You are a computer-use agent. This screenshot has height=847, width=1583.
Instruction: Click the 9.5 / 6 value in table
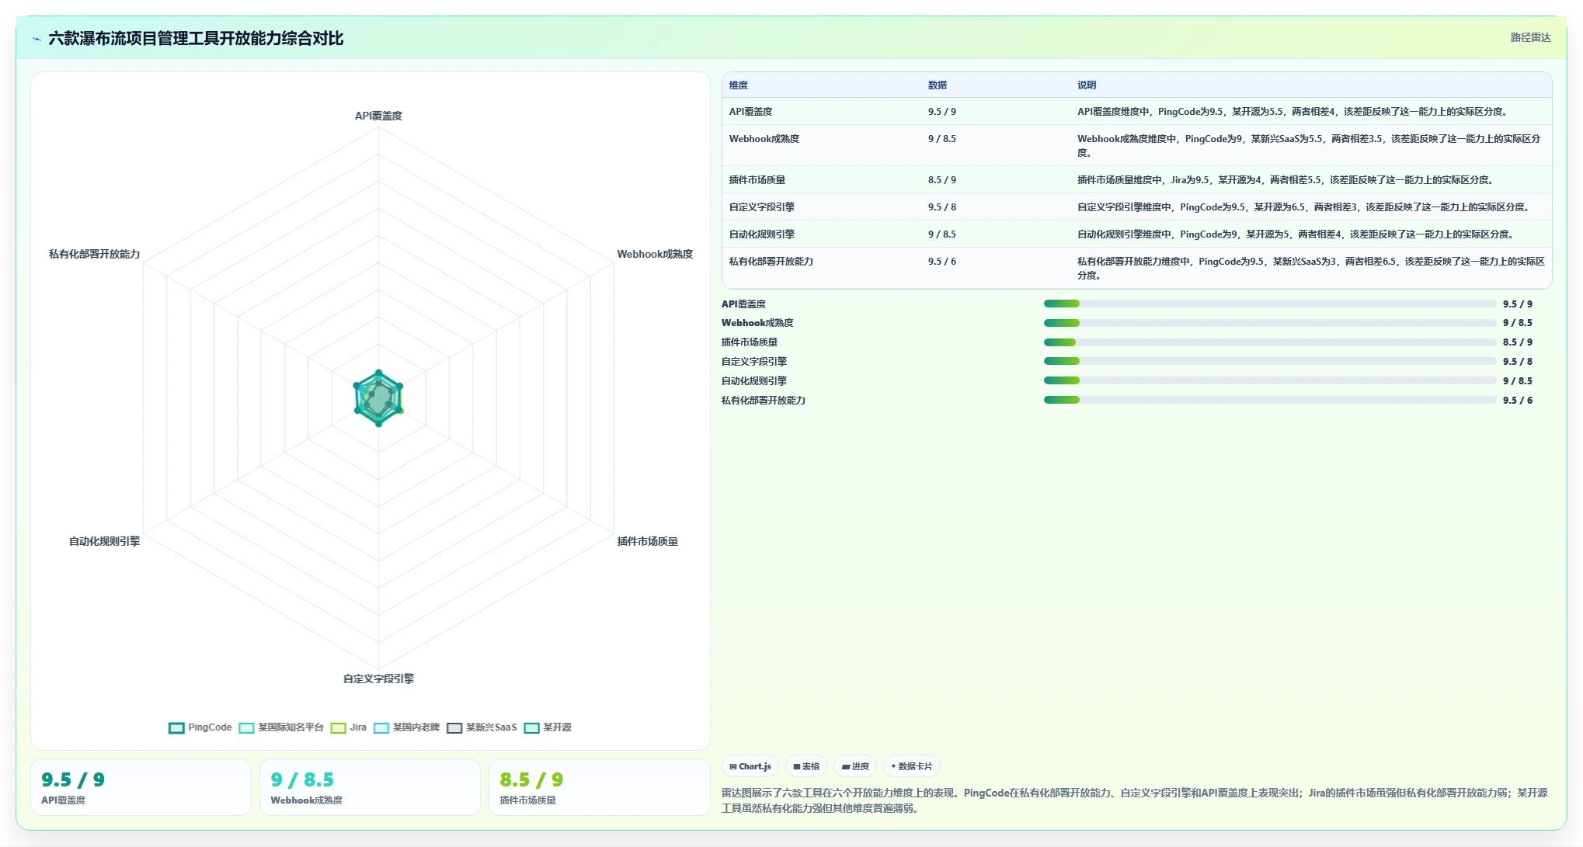coord(942,262)
